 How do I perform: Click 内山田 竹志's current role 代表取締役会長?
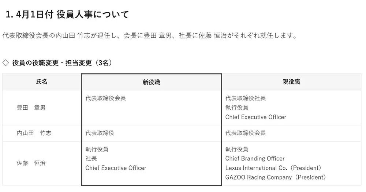click(246, 133)
